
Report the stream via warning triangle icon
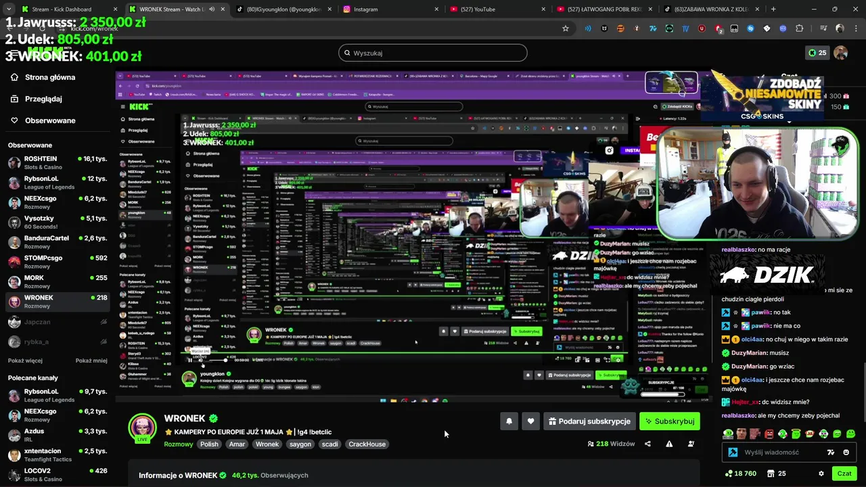tap(669, 444)
